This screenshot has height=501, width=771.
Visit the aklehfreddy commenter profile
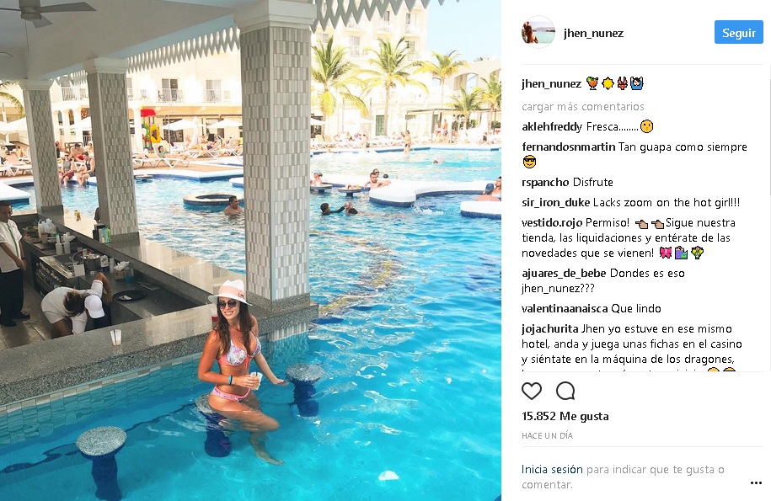[552, 126]
